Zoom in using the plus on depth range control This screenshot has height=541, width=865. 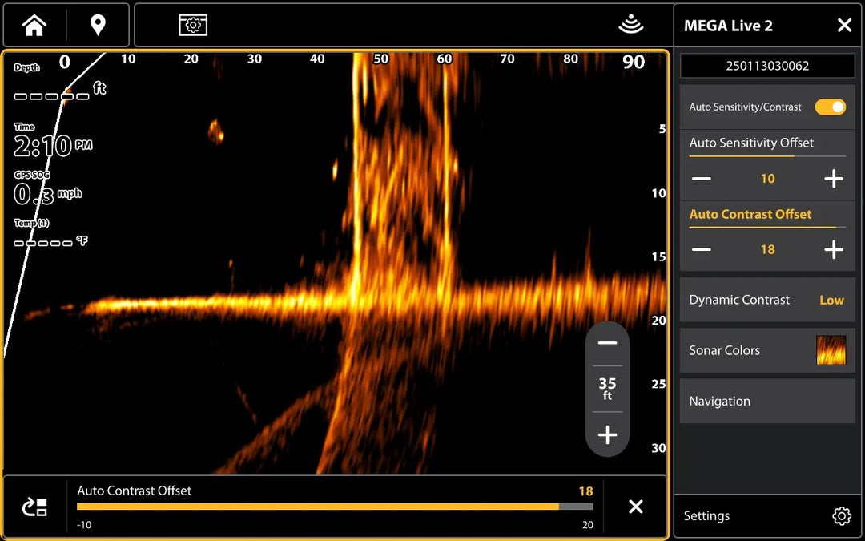(607, 435)
